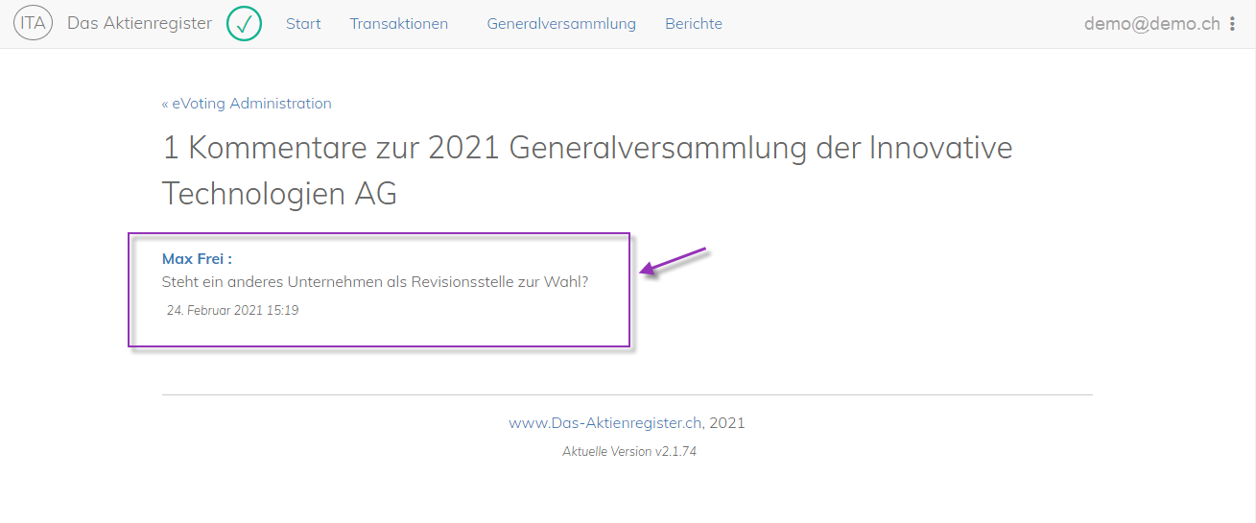
Task: Click the Aktuelle Version v2.1.74 text
Action: point(629,451)
